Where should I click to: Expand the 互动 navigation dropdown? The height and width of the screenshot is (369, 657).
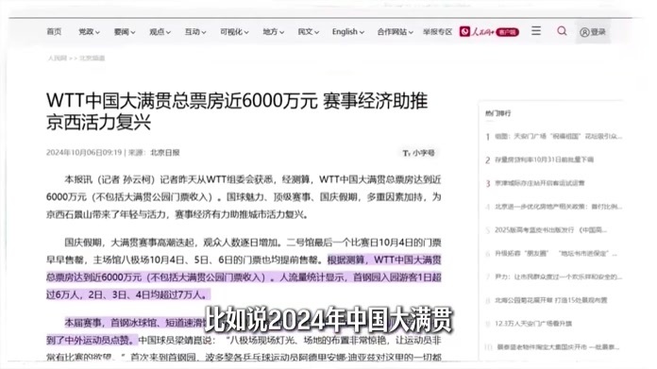tap(195, 31)
